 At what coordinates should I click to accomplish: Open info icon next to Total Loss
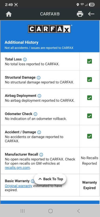click(25, 59)
